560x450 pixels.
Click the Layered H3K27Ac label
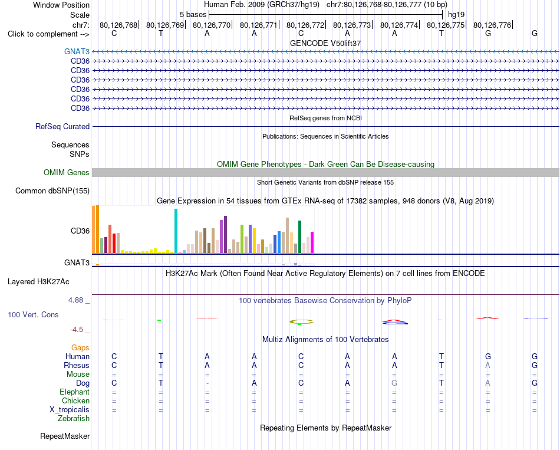coord(38,282)
